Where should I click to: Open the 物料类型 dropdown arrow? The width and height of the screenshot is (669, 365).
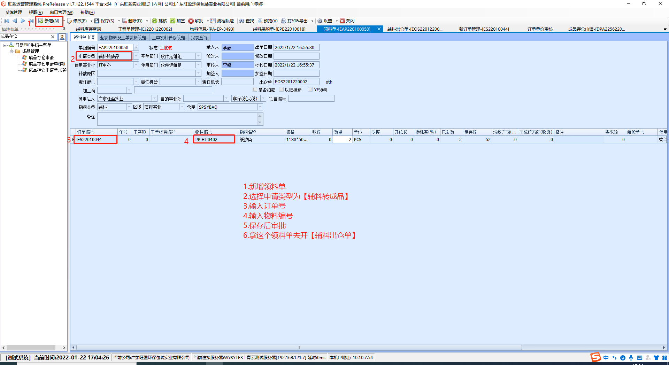tap(129, 107)
